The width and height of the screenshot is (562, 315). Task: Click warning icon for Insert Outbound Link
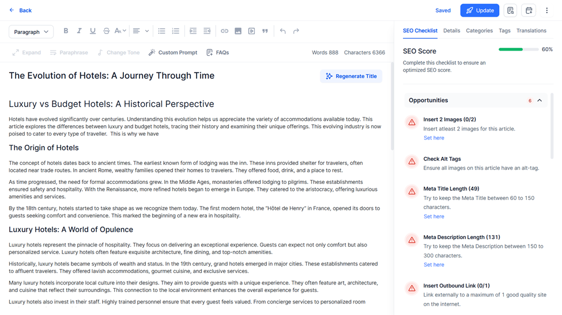pos(412,288)
